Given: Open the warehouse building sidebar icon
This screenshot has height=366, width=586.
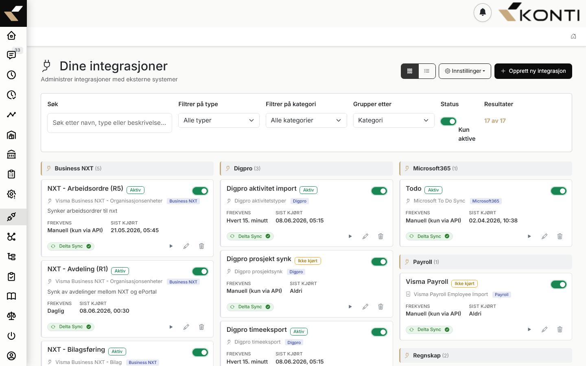Looking at the screenshot, I should [x=11, y=135].
